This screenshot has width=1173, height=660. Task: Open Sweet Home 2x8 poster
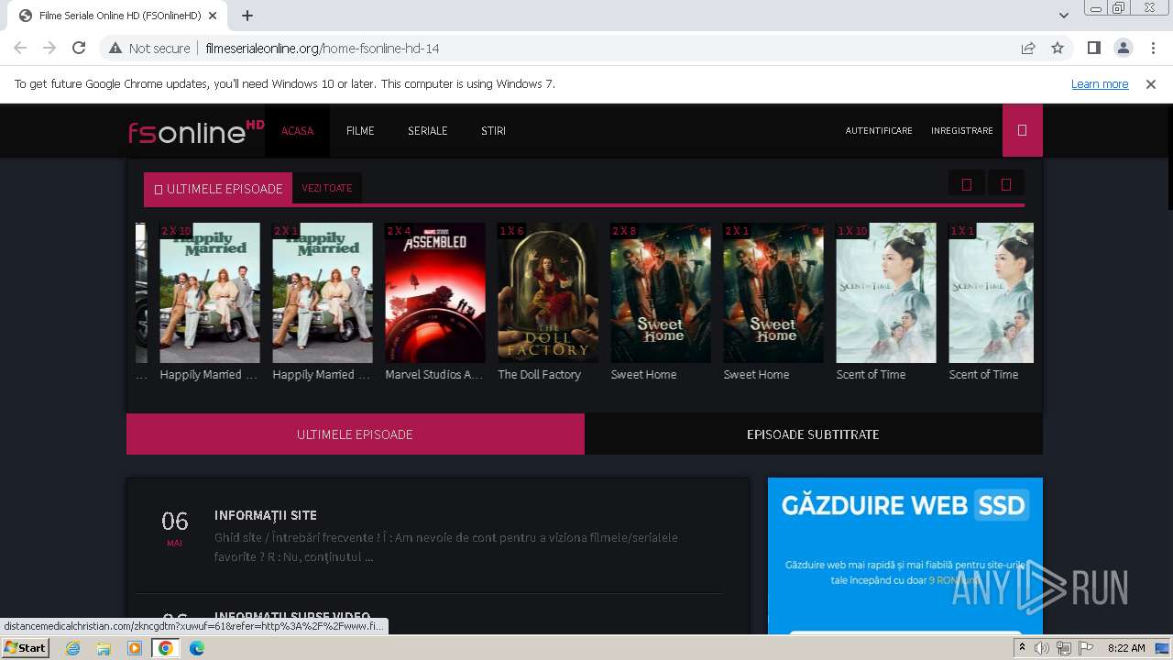(661, 292)
